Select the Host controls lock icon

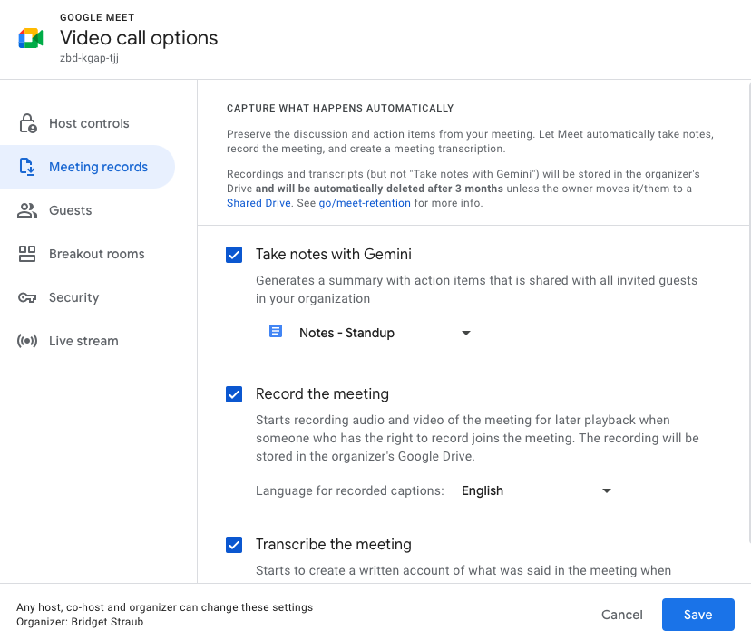28,123
